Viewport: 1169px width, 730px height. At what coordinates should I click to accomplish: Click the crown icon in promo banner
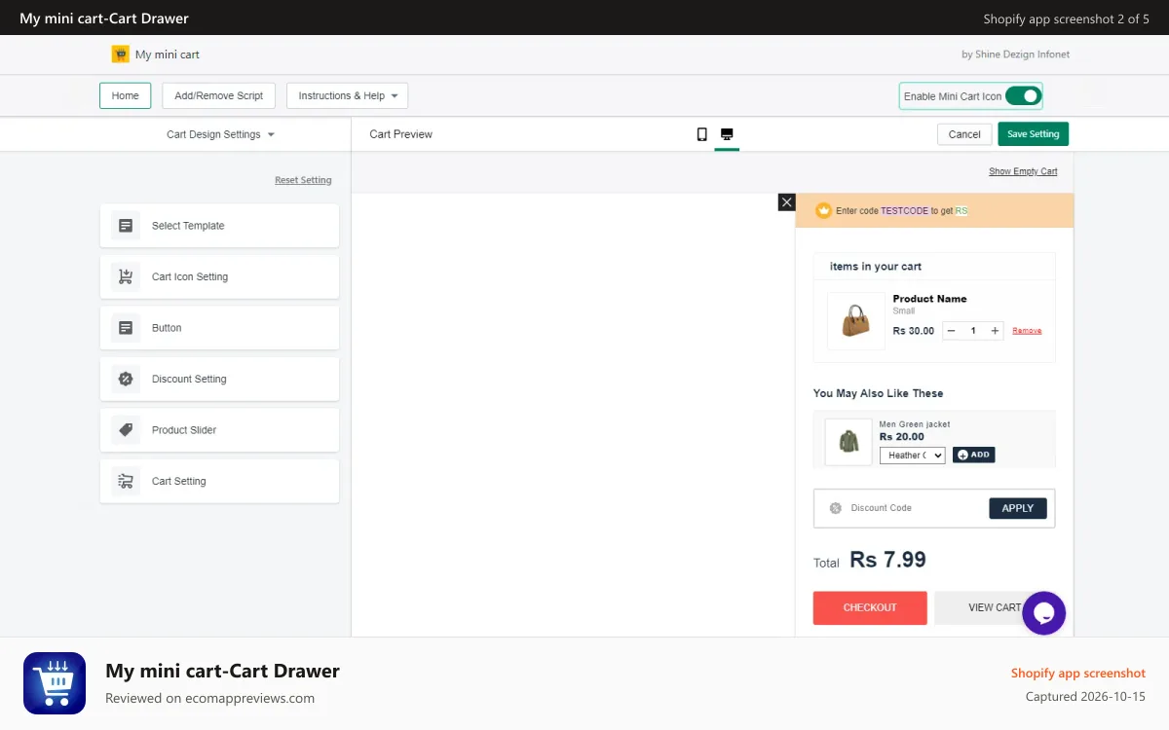(x=823, y=210)
